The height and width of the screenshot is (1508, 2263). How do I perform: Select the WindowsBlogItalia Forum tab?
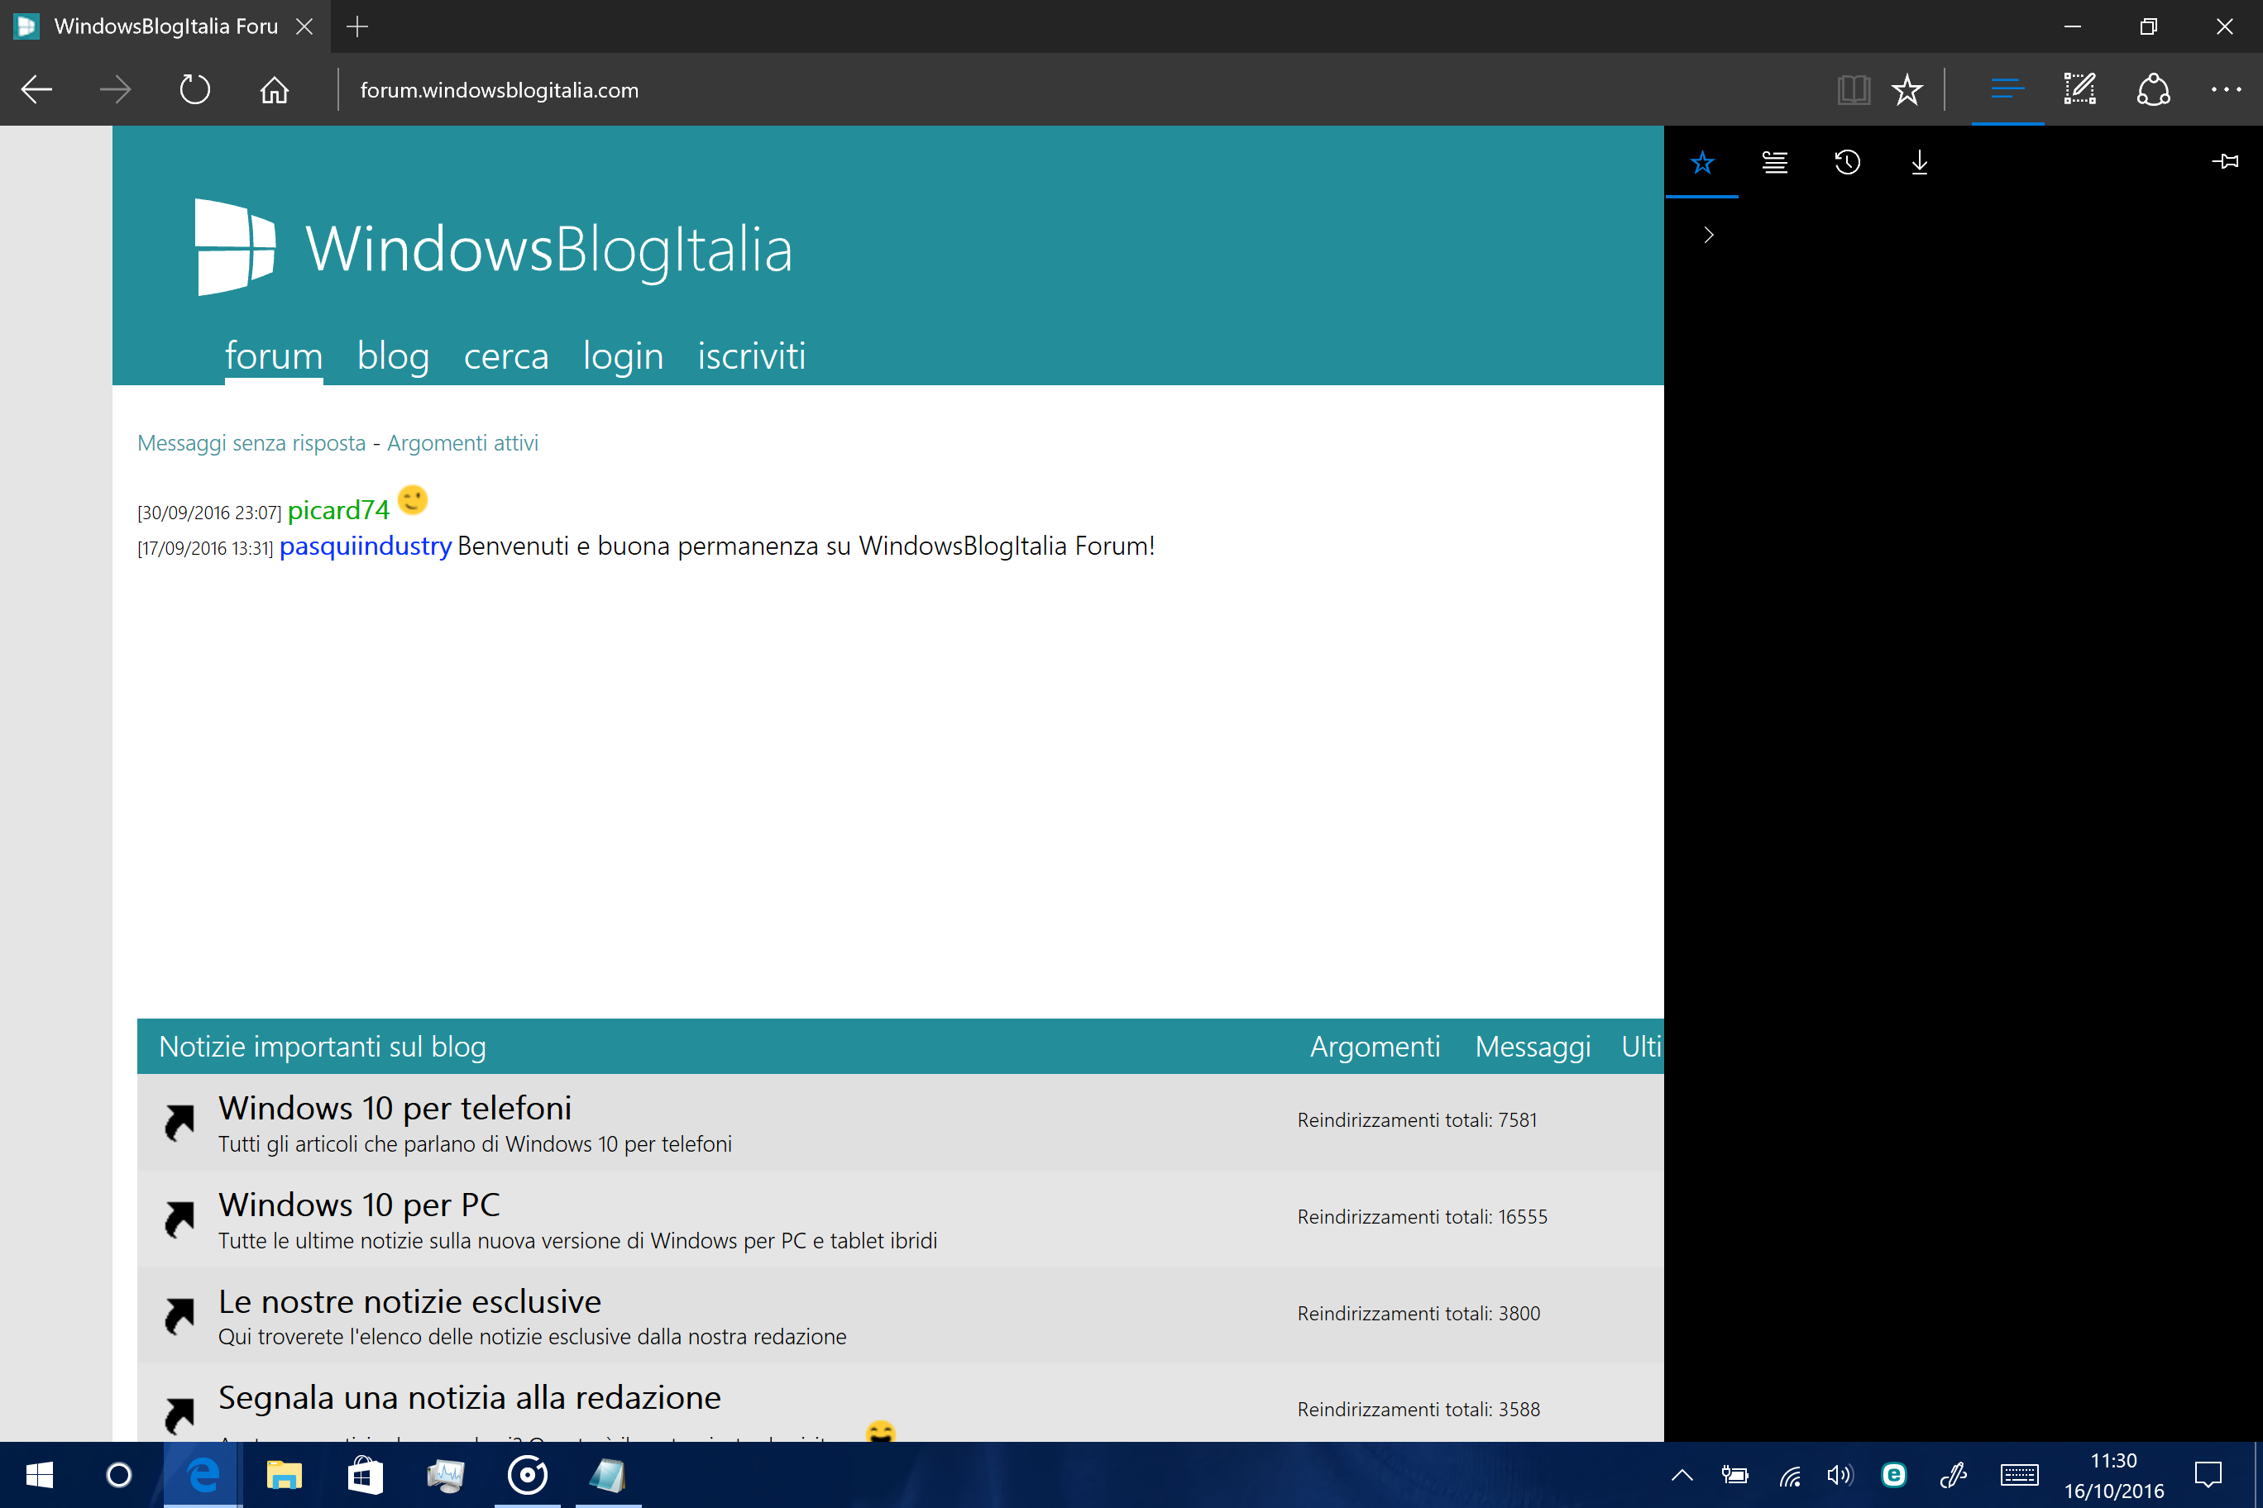[165, 27]
